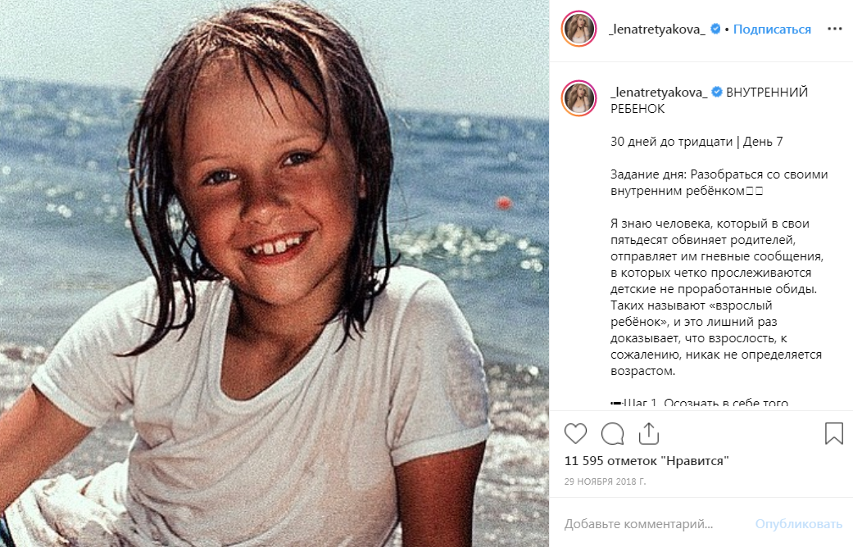
Task: Click verified badge next to caption username
Action: point(716,93)
